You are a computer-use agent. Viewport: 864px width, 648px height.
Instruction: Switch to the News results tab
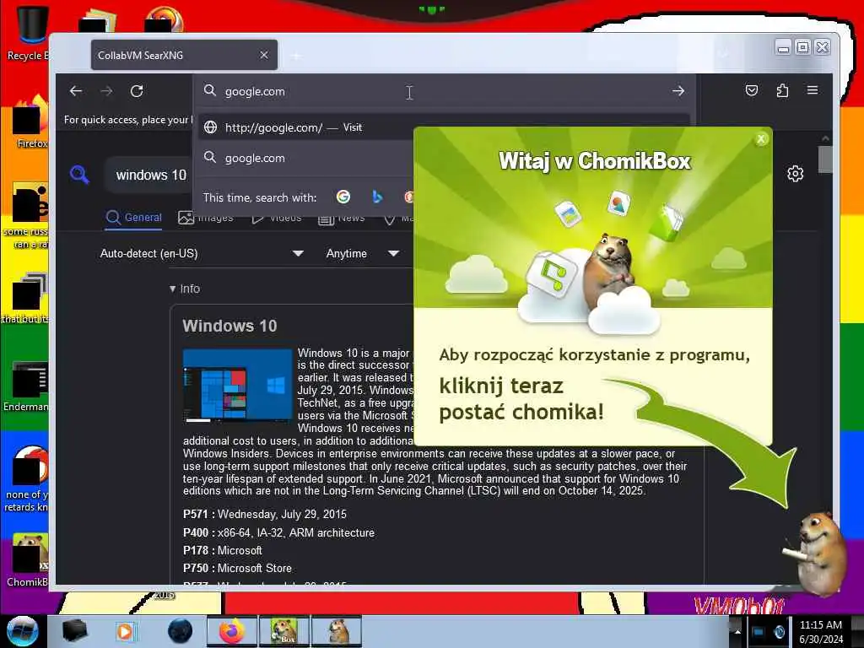point(342,219)
